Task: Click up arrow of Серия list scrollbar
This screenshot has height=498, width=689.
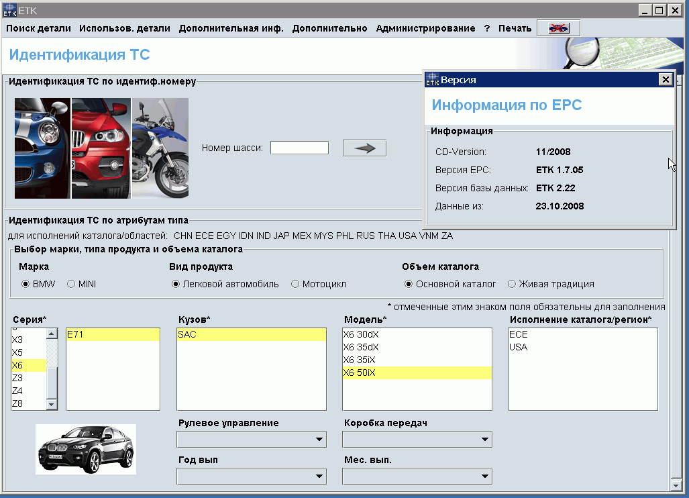Action: (52, 334)
